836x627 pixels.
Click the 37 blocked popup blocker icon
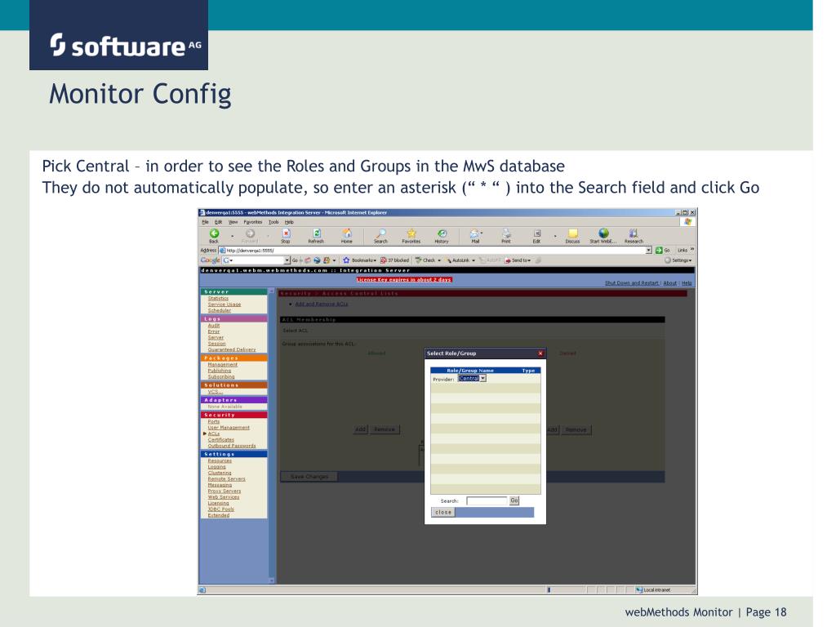pos(383,260)
